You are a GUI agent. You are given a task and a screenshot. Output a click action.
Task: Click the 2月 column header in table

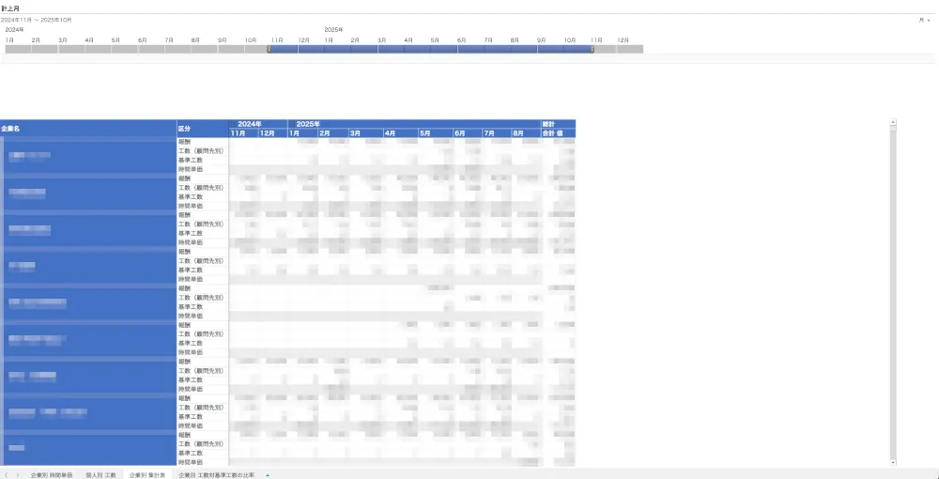333,133
